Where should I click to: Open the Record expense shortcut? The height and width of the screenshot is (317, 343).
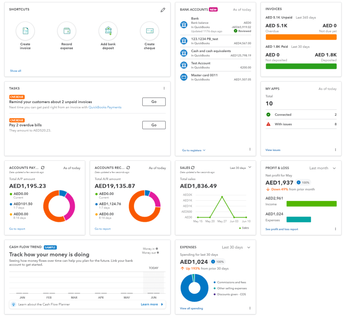67,31
